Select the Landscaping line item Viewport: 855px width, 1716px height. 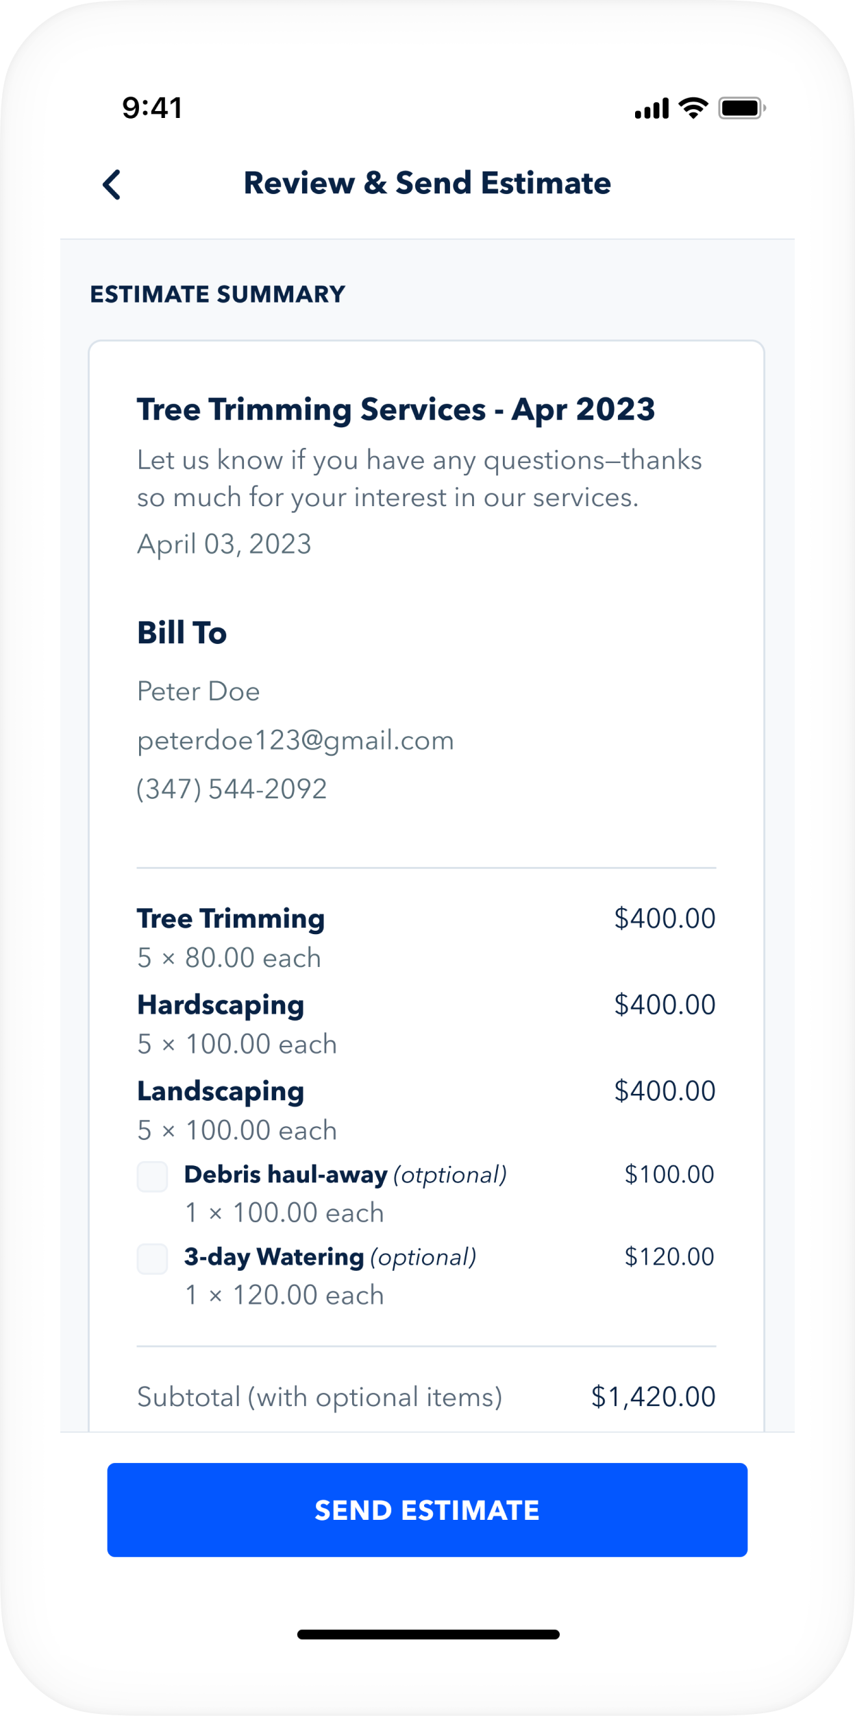click(x=221, y=1092)
